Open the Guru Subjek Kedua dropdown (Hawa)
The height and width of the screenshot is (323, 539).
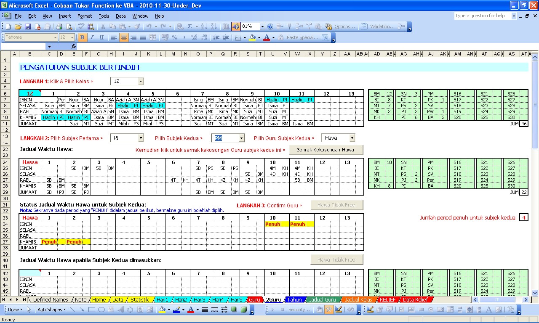352,138
